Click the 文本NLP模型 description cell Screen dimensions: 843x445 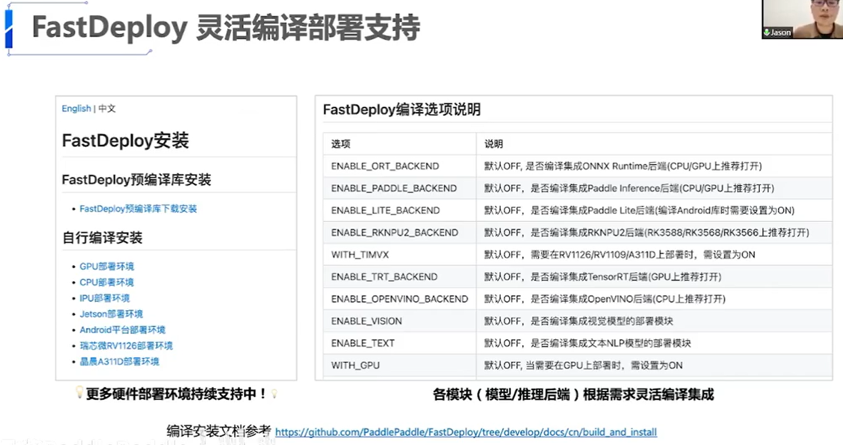coord(654,343)
